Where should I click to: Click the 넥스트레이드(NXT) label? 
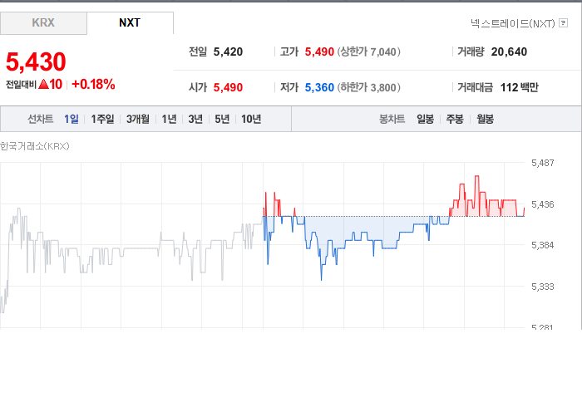pyautogui.click(x=513, y=23)
